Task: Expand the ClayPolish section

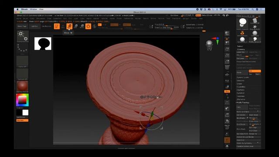Action: (x=241, y=90)
